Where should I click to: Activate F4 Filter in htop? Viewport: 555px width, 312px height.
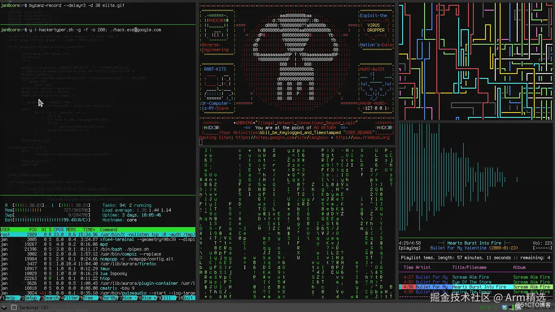pyautogui.click(x=68, y=298)
